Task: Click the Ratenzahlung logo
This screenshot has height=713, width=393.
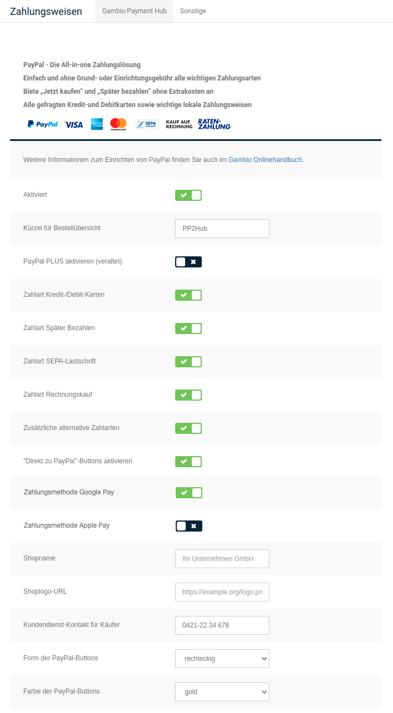Action: 214,124
